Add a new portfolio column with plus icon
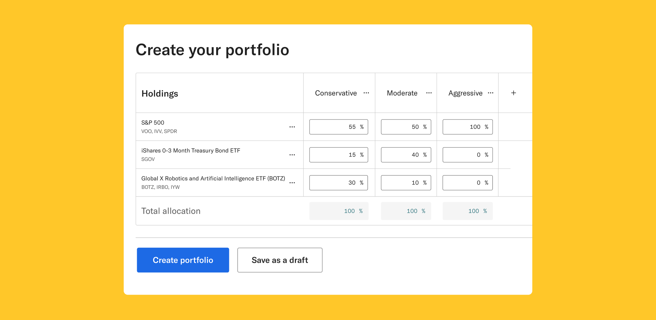This screenshot has height=320, width=656. pos(514,93)
